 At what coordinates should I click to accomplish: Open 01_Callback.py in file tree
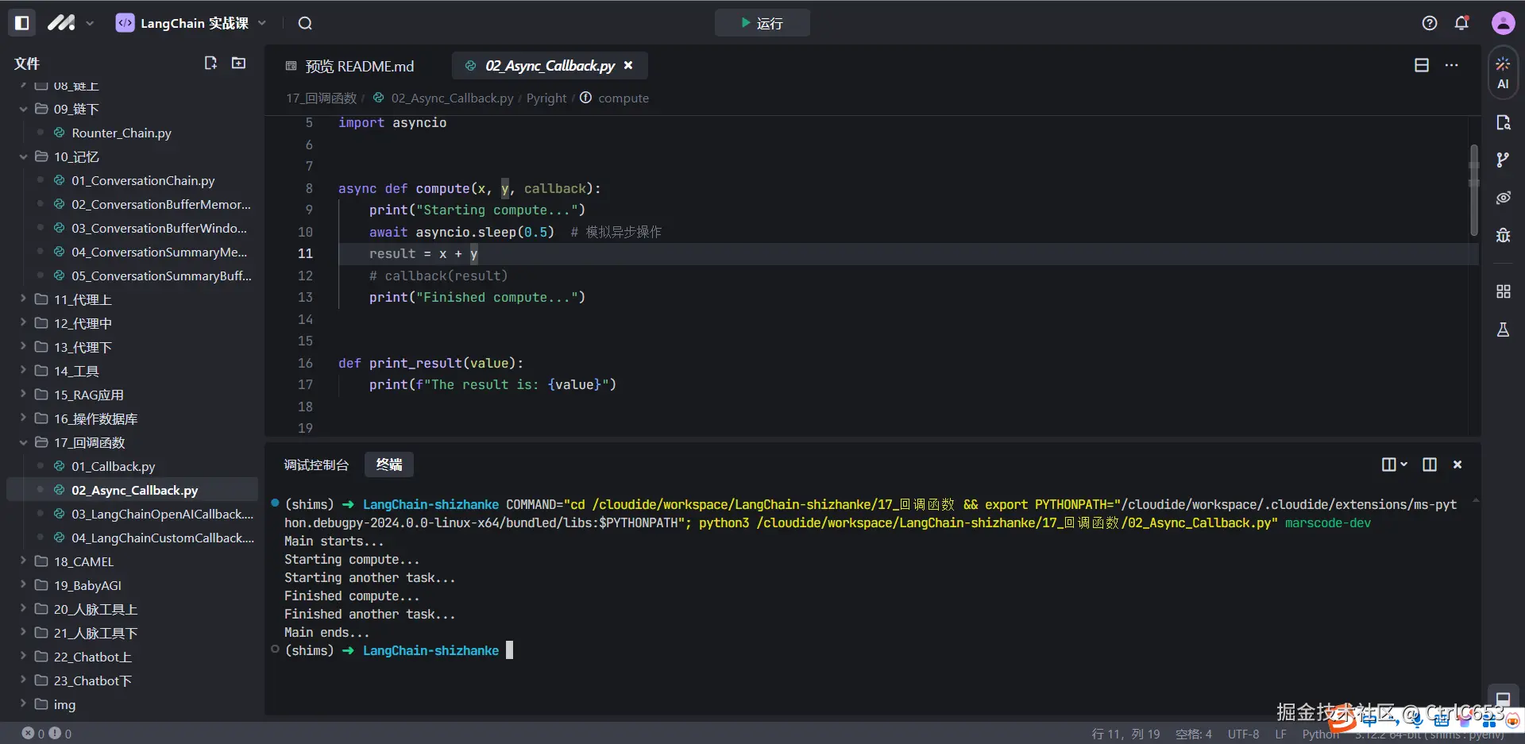coord(113,466)
